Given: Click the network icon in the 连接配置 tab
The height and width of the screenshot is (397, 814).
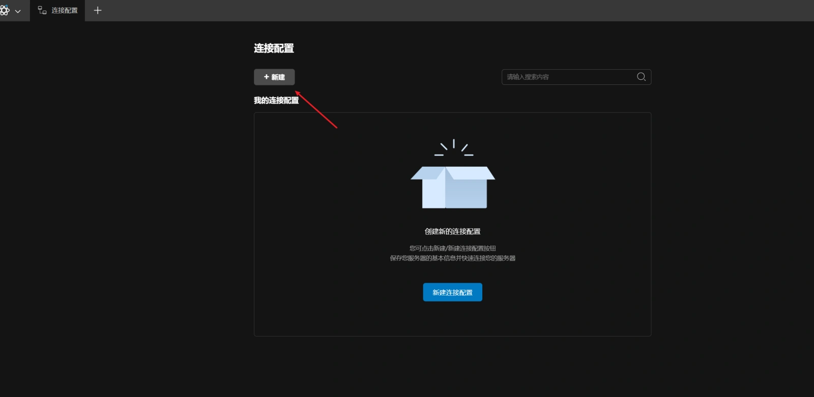Looking at the screenshot, I should (x=42, y=10).
